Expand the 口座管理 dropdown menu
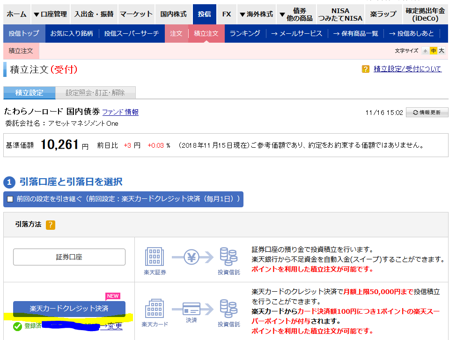Image resolution: width=449 pixels, height=340 pixels. point(51,14)
